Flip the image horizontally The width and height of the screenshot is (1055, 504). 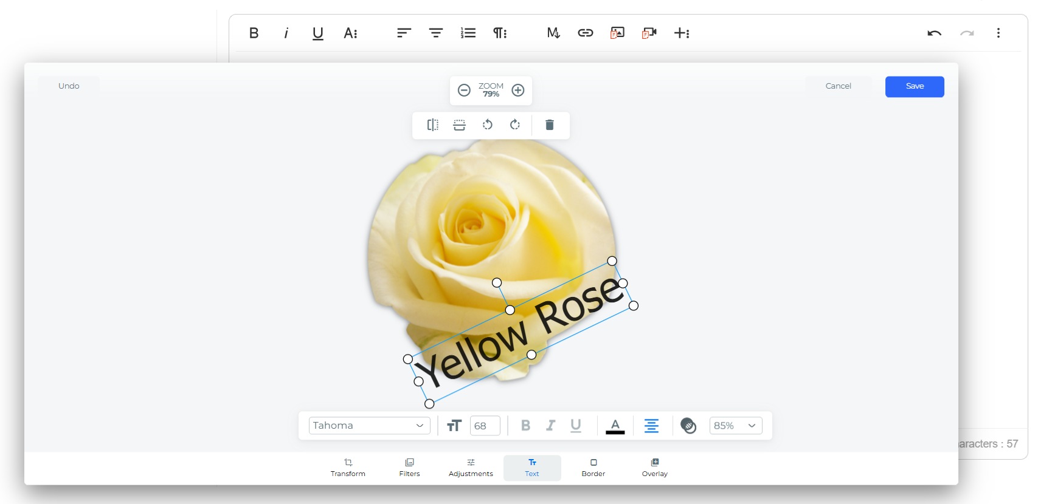(x=433, y=125)
